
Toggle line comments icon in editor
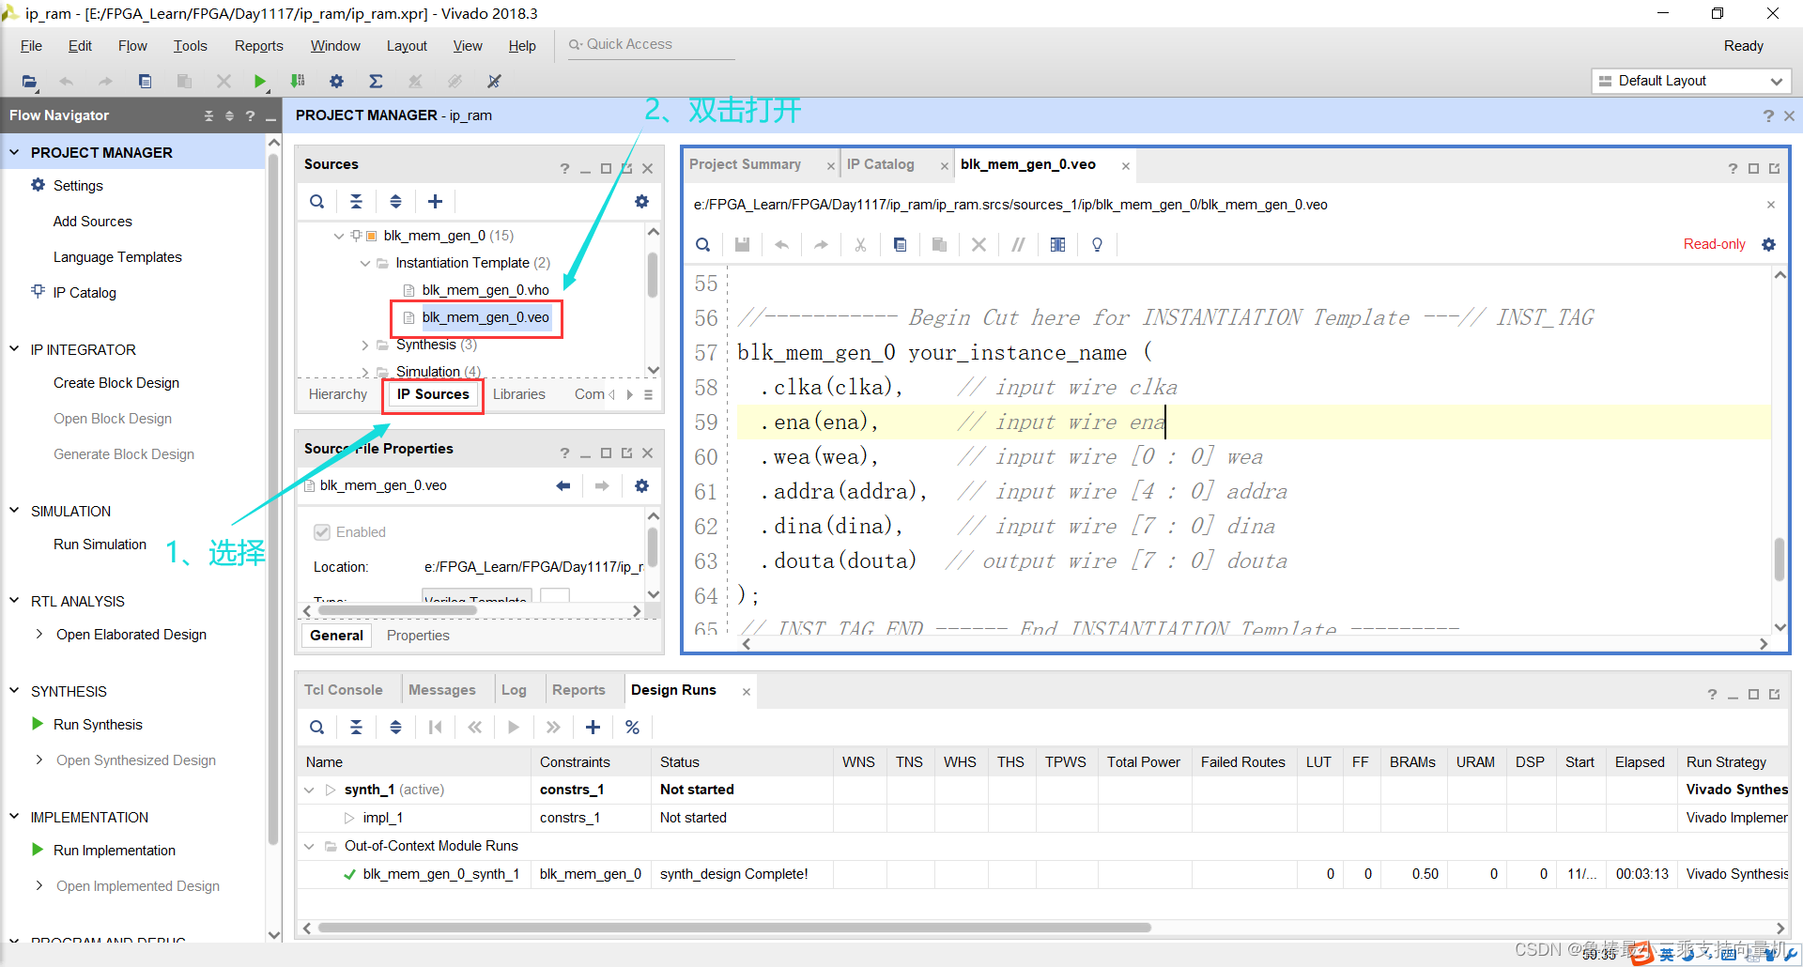[x=1018, y=244]
